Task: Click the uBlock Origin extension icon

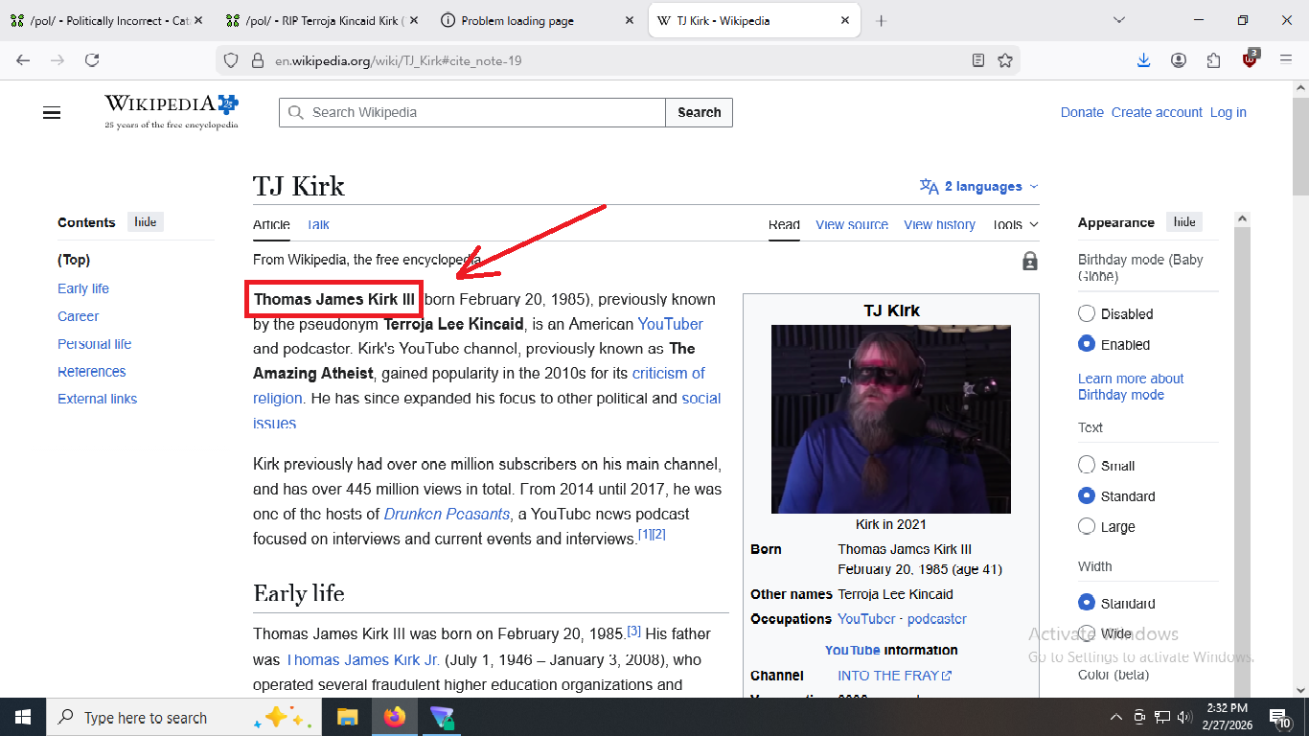Action: pyautogui.click(x=1251, y=59)
